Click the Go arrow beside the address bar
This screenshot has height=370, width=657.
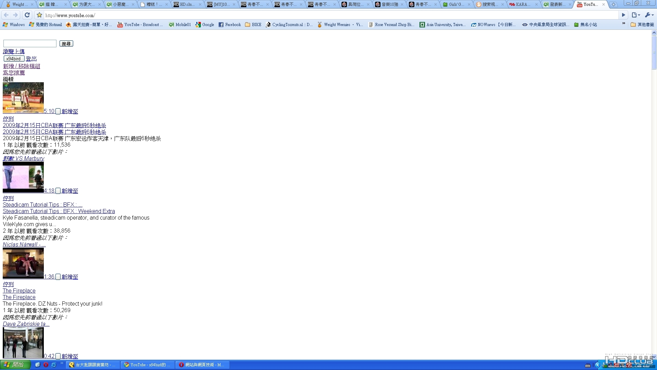click(x=623, y=15)
